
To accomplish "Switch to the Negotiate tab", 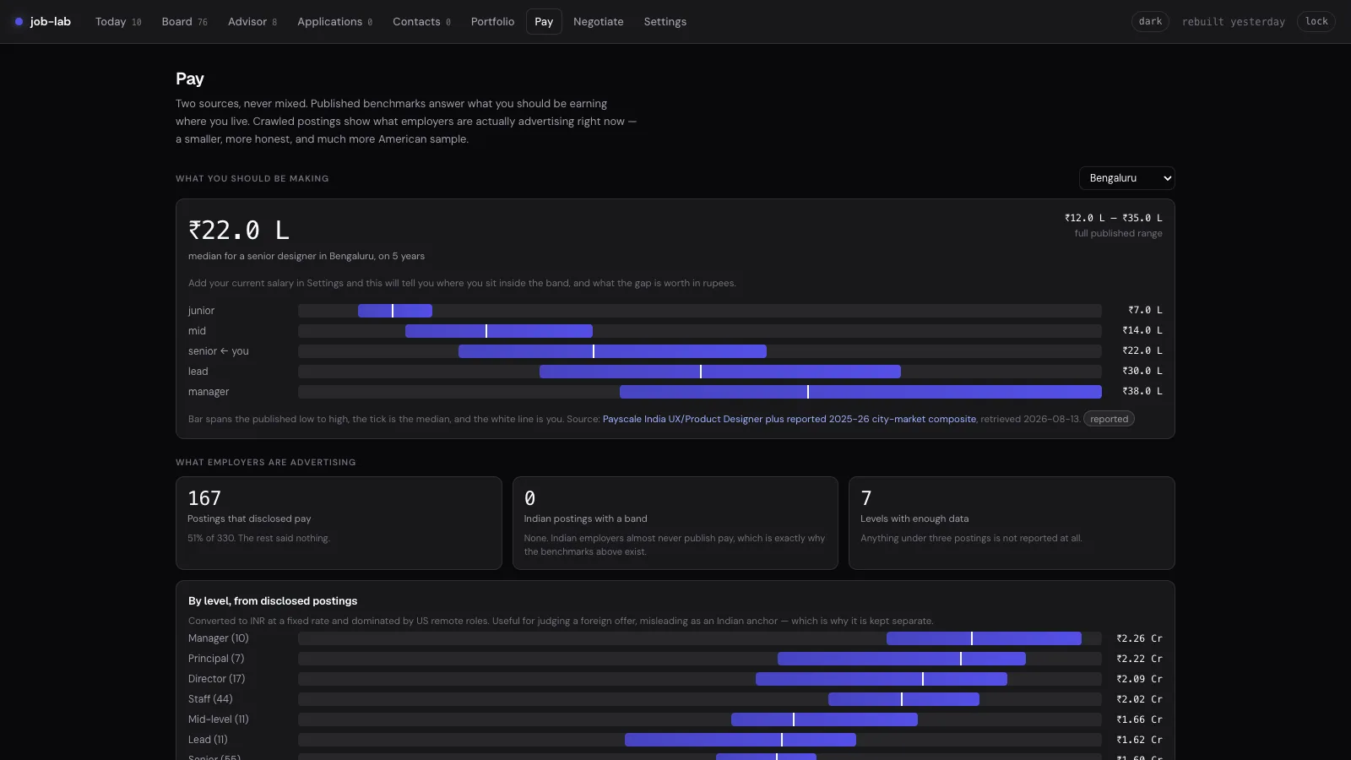I will pos(598,22).
